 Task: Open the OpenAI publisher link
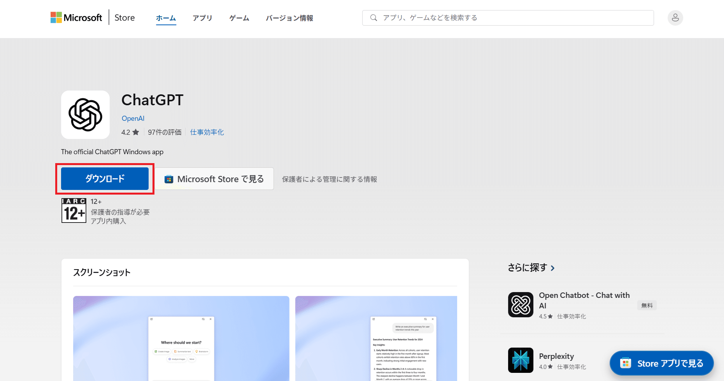(133, 118)
